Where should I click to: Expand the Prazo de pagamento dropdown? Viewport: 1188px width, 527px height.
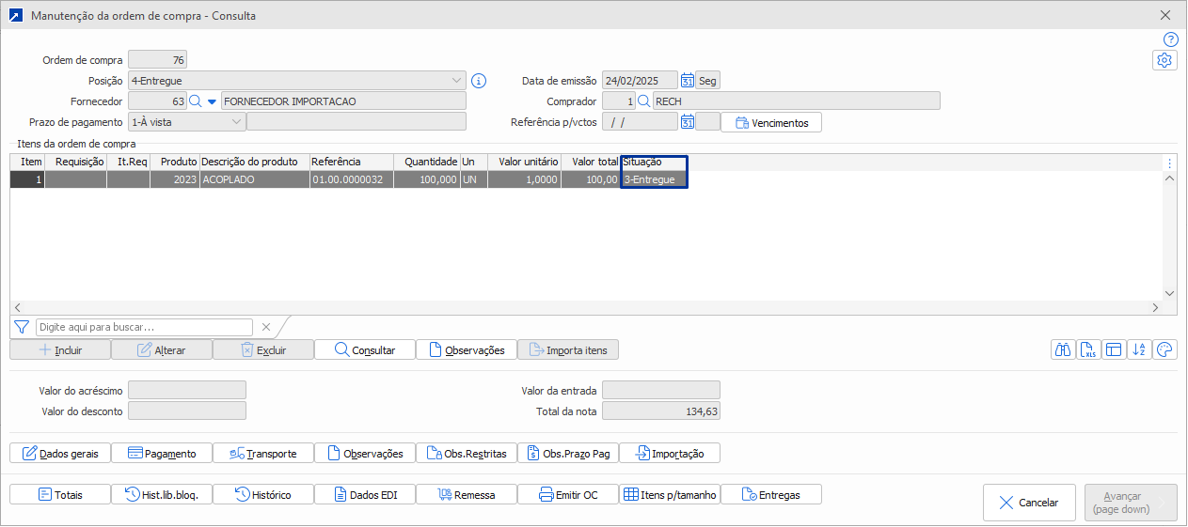pyautogui.click(x=235, y=121)
